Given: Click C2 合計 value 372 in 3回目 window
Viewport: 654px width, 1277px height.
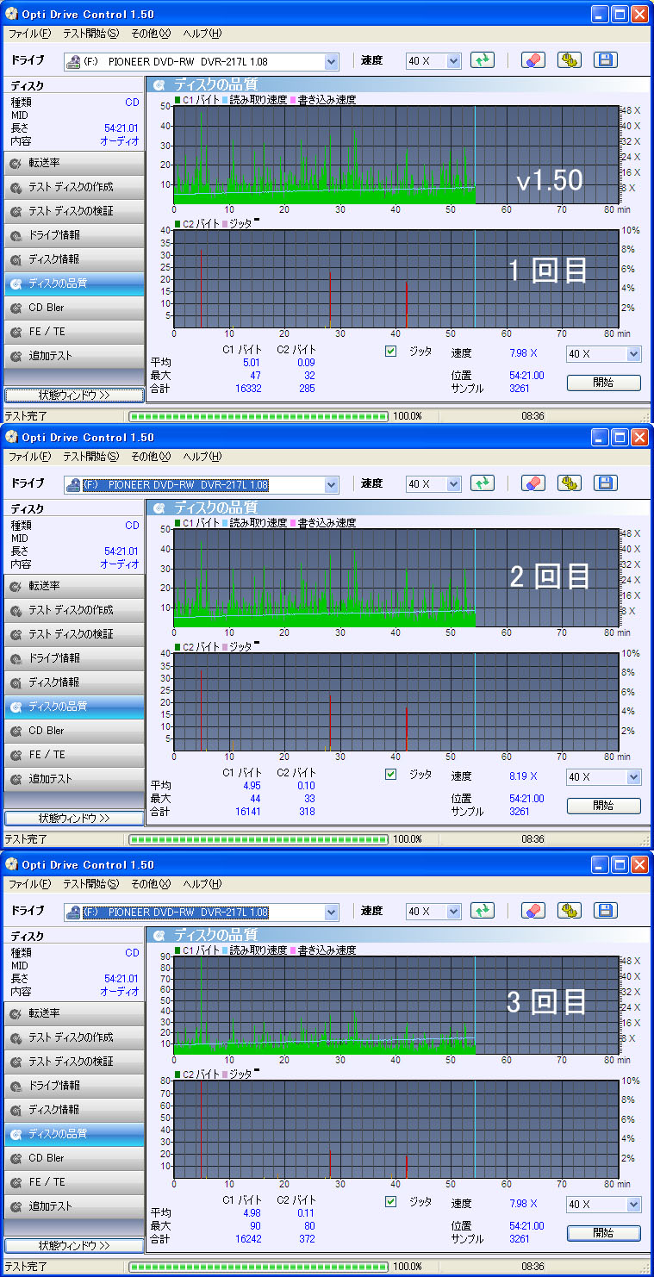Looking at the screenshot, I should point(306,1238).
